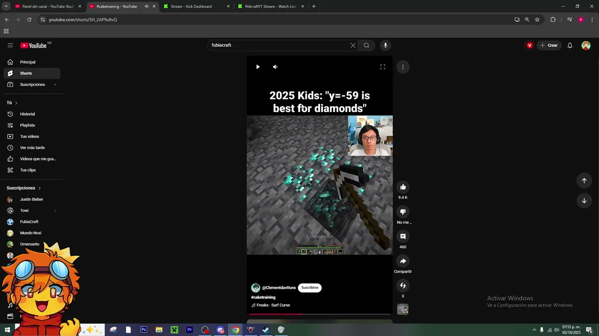Open Chrome three-dot menu
The height and width of the screenshot is (336, 599).
(592, 20)
